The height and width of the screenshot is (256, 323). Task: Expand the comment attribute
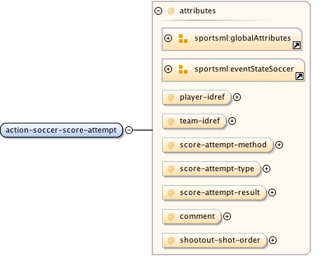[x=227, y=216]
